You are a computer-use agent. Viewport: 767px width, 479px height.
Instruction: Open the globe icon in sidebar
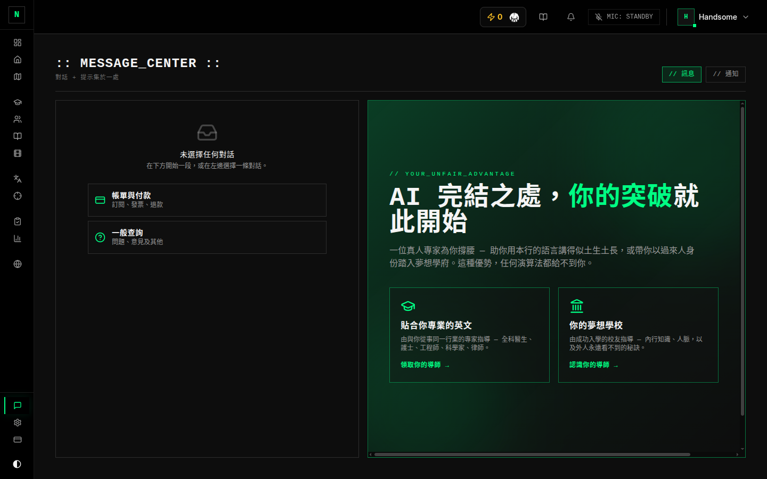click(18, 264)
